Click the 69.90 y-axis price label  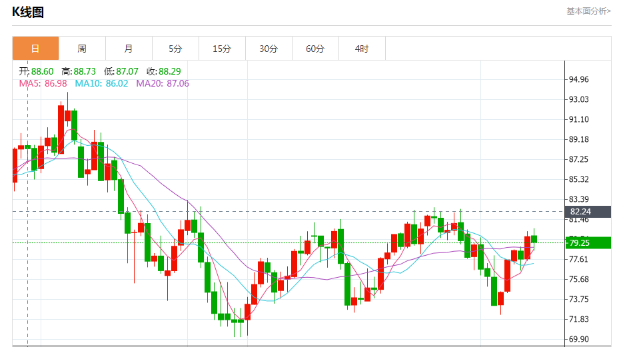[x=578, y=340]
